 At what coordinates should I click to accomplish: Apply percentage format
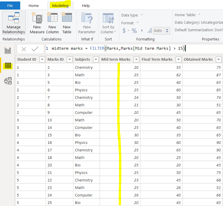[134, 31]
